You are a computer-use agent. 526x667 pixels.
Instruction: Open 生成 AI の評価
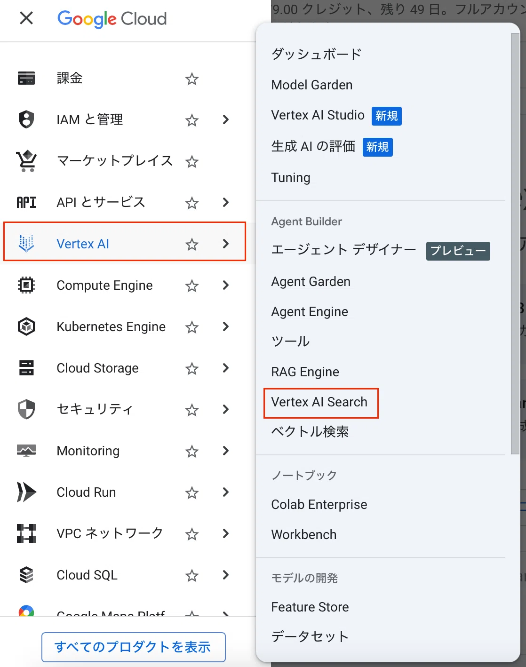[x=313, y=146]
